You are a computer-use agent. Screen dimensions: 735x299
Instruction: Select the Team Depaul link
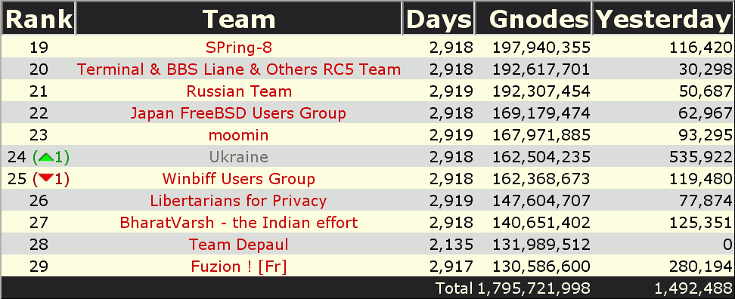(x=239, y=244)
